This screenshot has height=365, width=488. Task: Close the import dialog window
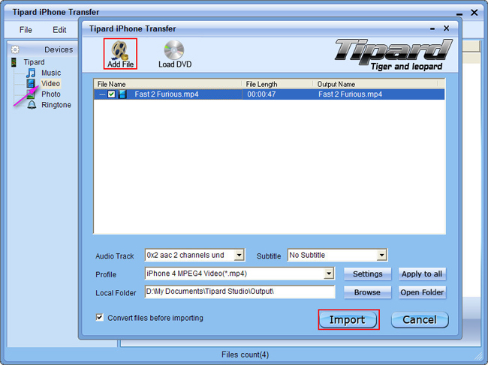pyautogui.click(x=446, y=28)
